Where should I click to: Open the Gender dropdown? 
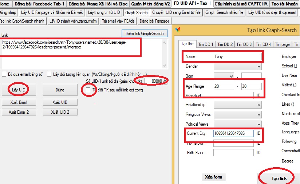click(x=237, y=66)
